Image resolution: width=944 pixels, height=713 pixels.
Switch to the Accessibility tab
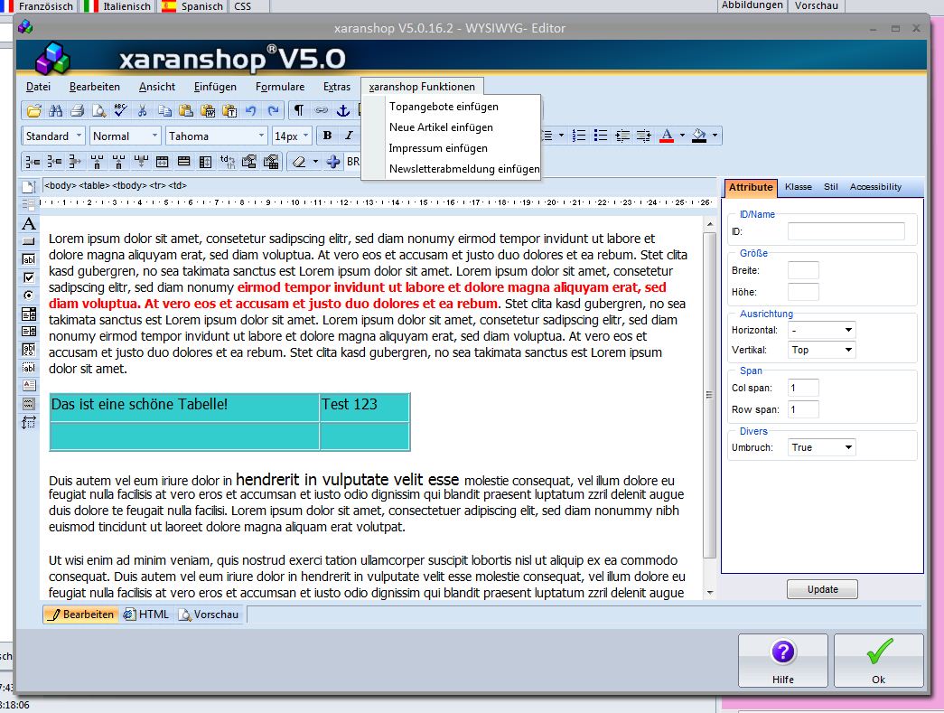pyautogui.click(x=875, y=187)
